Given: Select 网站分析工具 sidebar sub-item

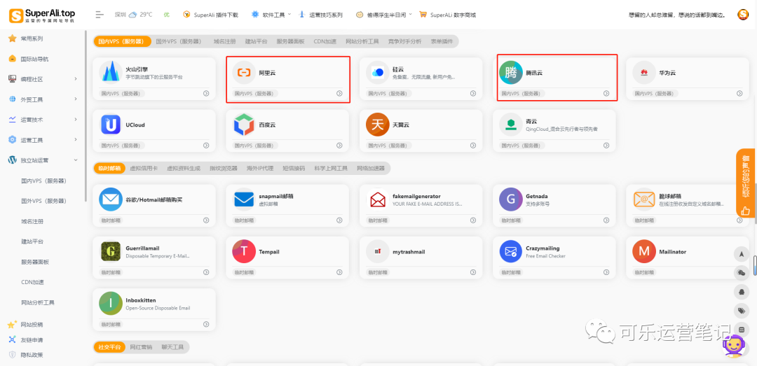Looking at the screenshot, I should point(38,303).
